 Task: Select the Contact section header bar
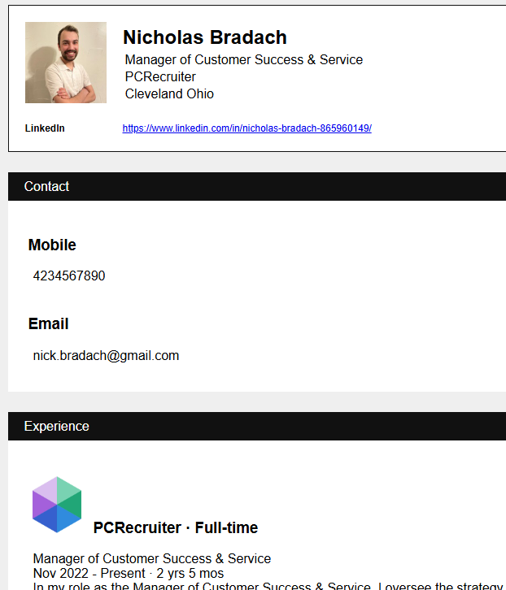(x=257, y=187)
